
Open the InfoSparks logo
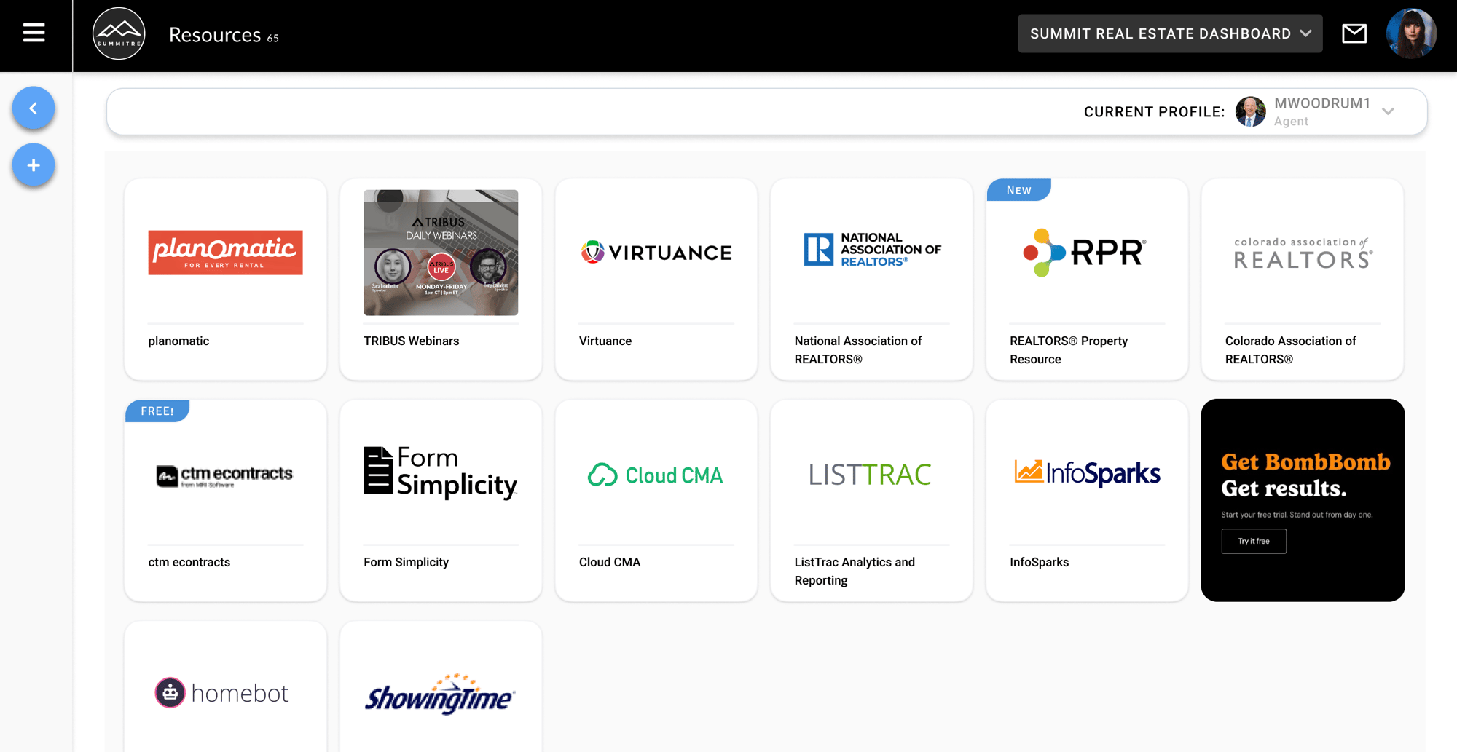[x=1087, y=474]
